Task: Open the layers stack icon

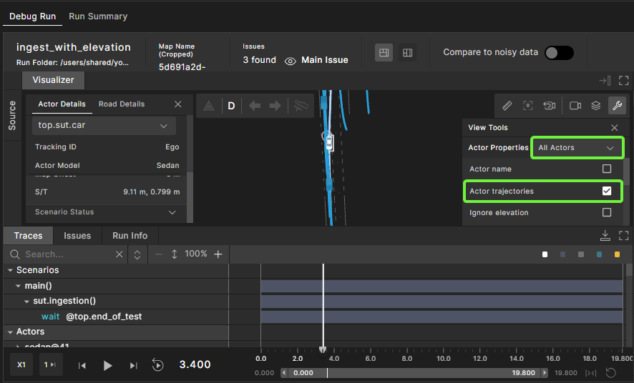Action: pos(595,106)
